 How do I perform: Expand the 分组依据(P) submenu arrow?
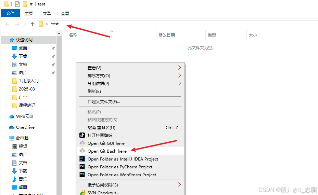(x=179, y=83)
